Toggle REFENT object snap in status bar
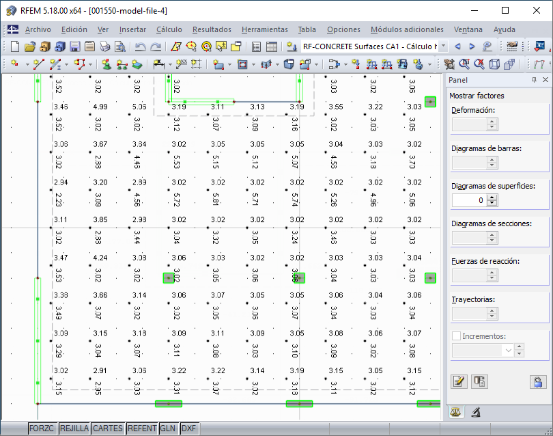Viewport: 553px width, 436px height. click(142, 428)
